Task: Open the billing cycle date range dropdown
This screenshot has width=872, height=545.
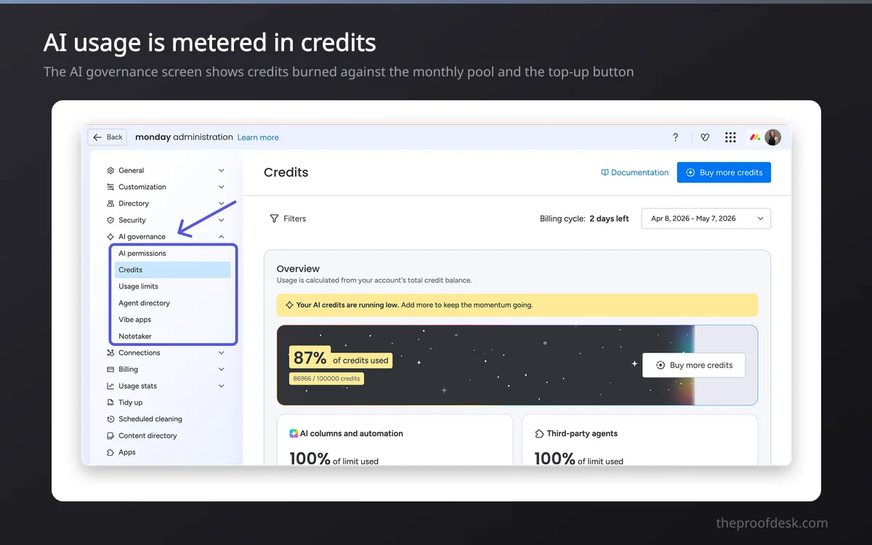Action: 706,219
